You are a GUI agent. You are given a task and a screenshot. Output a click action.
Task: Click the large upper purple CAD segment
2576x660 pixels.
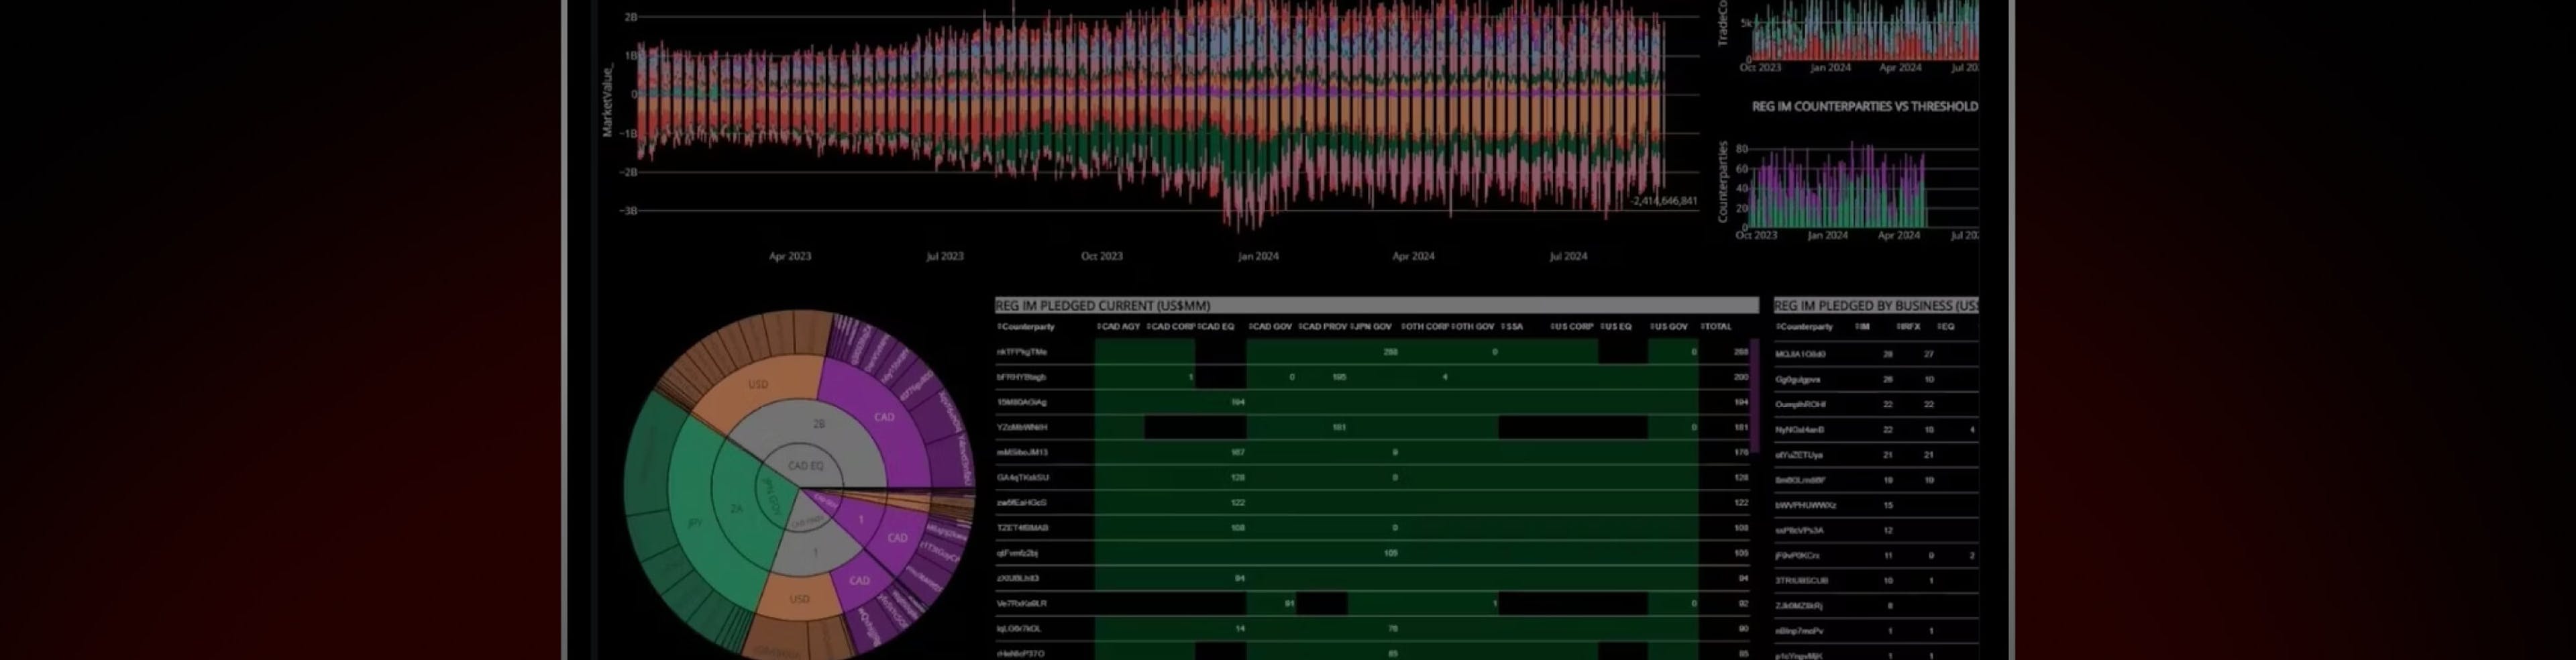[x=884, y=417]
